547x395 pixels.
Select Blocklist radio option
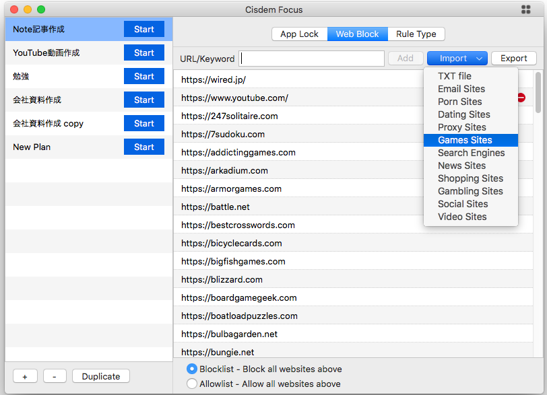pos(192,369)
